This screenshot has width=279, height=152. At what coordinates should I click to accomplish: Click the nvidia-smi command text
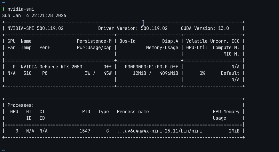coord(21,9)
